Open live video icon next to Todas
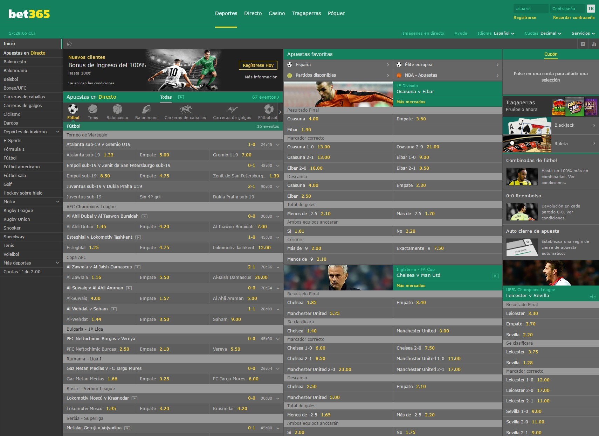 181,97
